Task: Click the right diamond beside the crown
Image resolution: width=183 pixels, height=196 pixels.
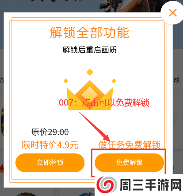Action: click(114, 81)
